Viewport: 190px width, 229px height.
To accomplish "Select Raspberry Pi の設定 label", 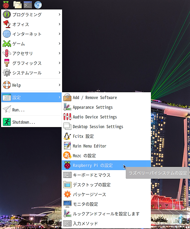I will pyautogui.click(x=93, y=165).
